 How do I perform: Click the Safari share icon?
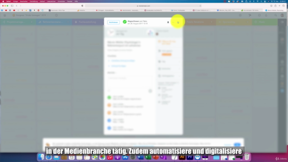pos(275,6)
